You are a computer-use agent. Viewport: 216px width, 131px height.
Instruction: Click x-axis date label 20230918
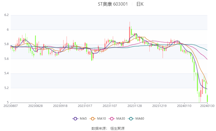pyautogui.click(x=60, y=106)
